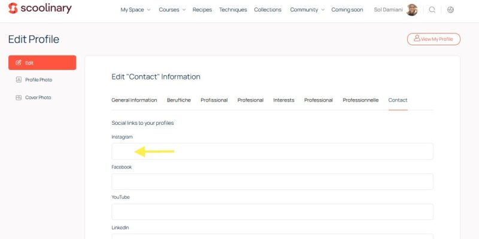Screen dimensions: 479x239
Task: Open Collections in top navigation
Action: pyautogui.click(x=268, y=10)
